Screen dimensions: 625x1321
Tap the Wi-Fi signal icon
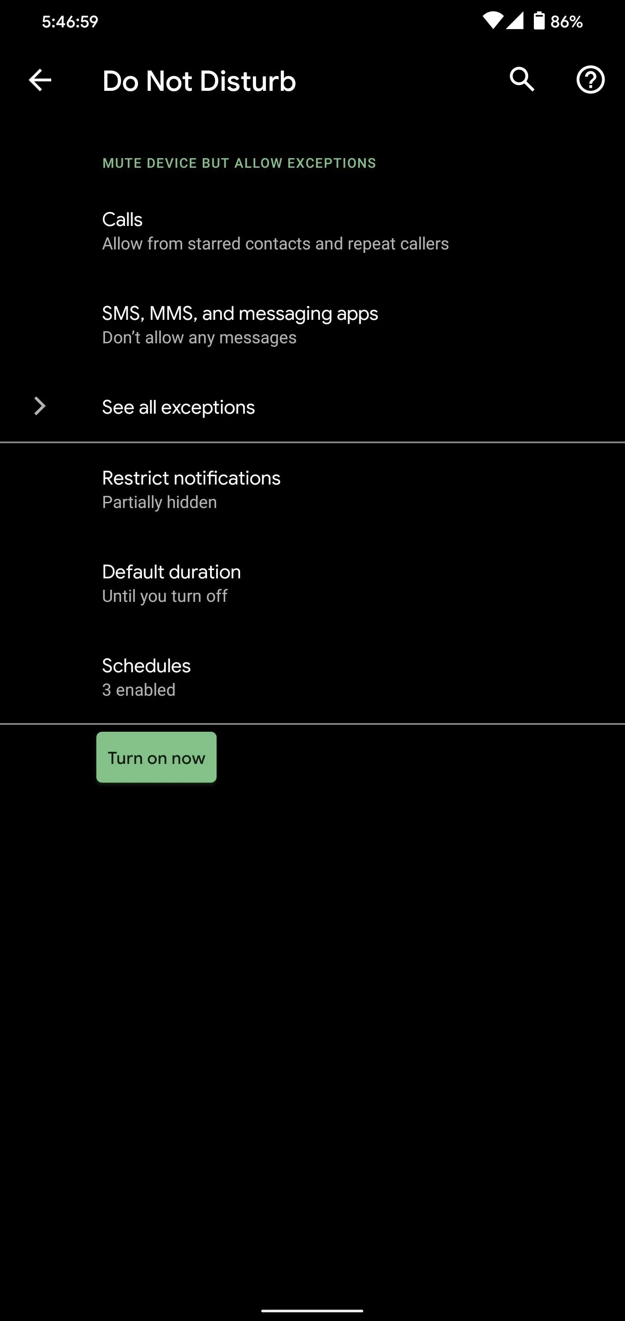(492, 21)
